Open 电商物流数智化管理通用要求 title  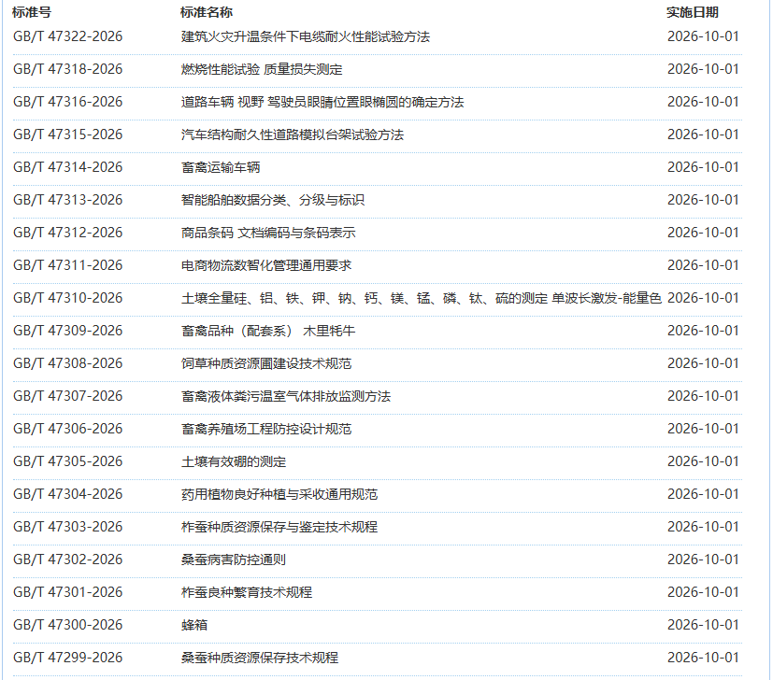tap(266, 265)
